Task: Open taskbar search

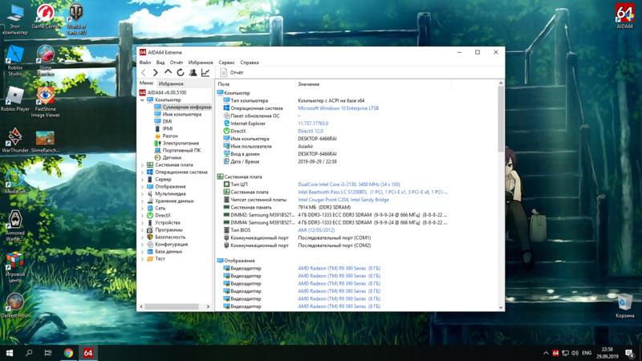Action: 29,353
